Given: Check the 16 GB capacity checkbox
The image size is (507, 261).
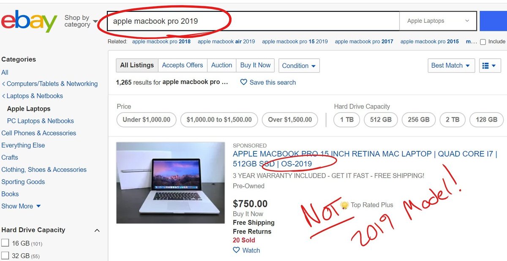Looking at the screenshot, I should point(5,243).
